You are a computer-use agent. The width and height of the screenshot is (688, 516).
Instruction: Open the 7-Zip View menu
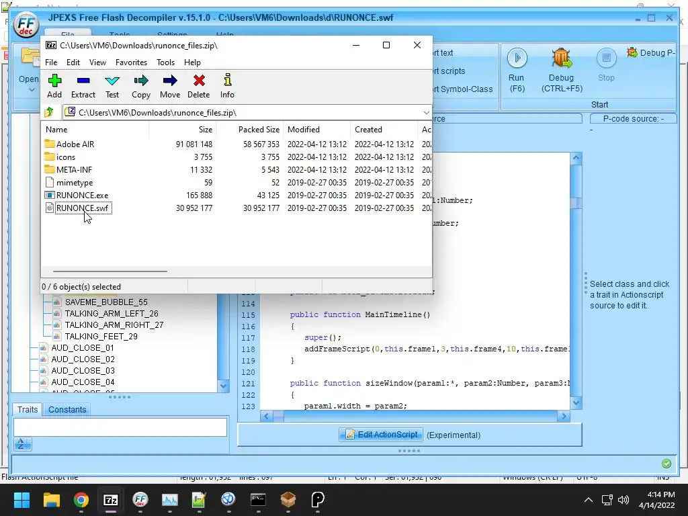(97, 62)
